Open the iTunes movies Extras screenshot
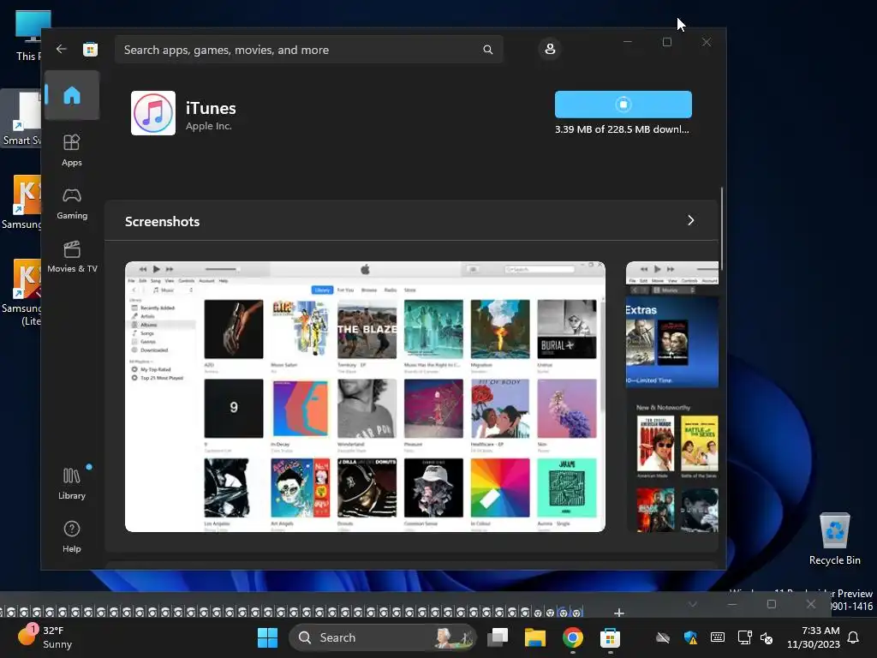Image resolution: width=877 pixels, height=658 pixels. 671,397
